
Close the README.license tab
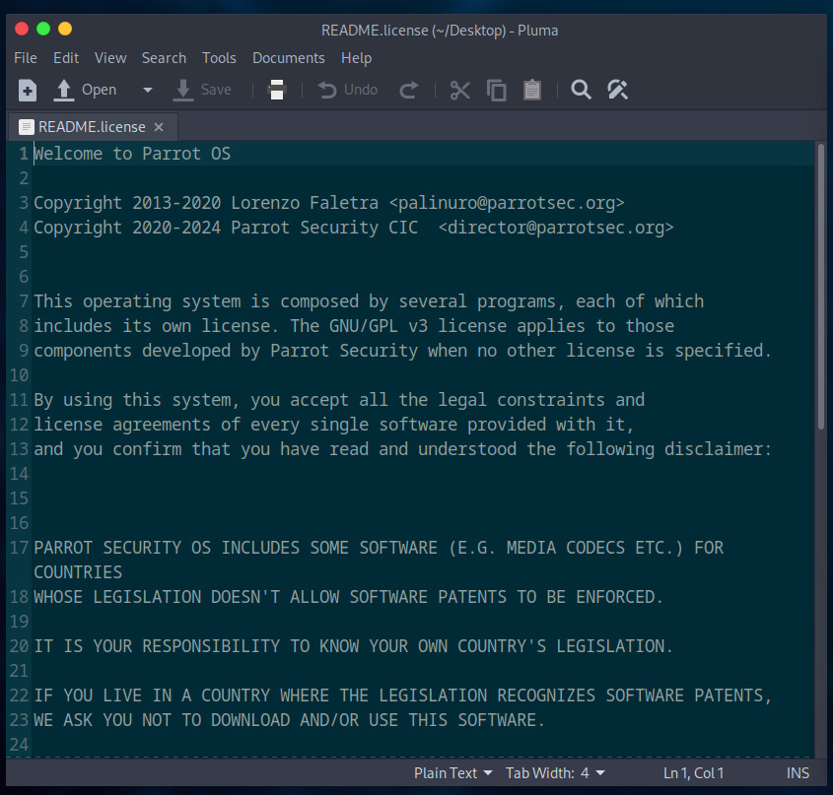point(159,127)
